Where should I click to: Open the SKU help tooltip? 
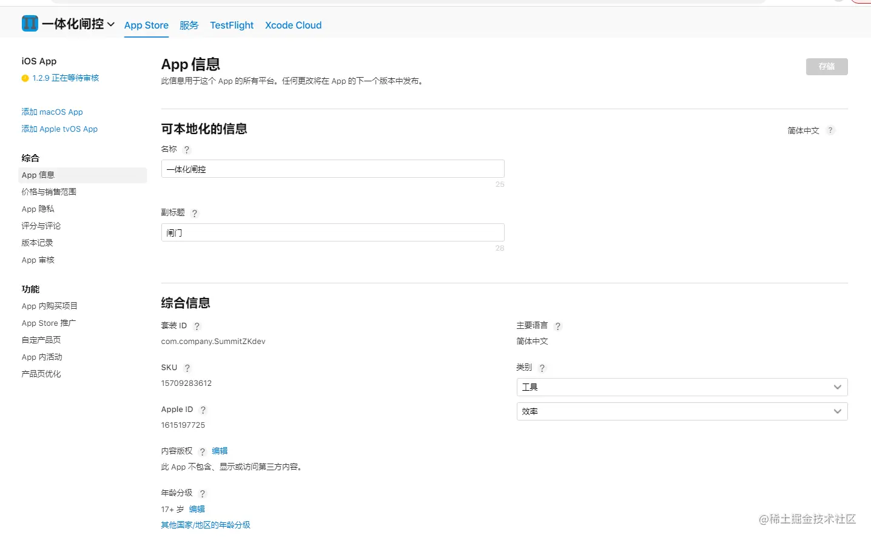coord(186,367)
